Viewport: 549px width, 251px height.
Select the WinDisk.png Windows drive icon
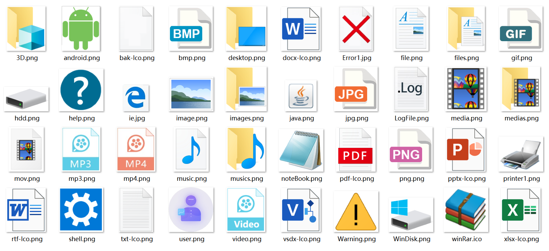[411, 215]
